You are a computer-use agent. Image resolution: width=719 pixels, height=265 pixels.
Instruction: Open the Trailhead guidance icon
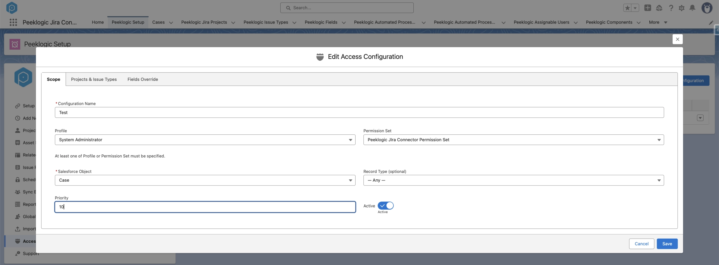point(659,8)
